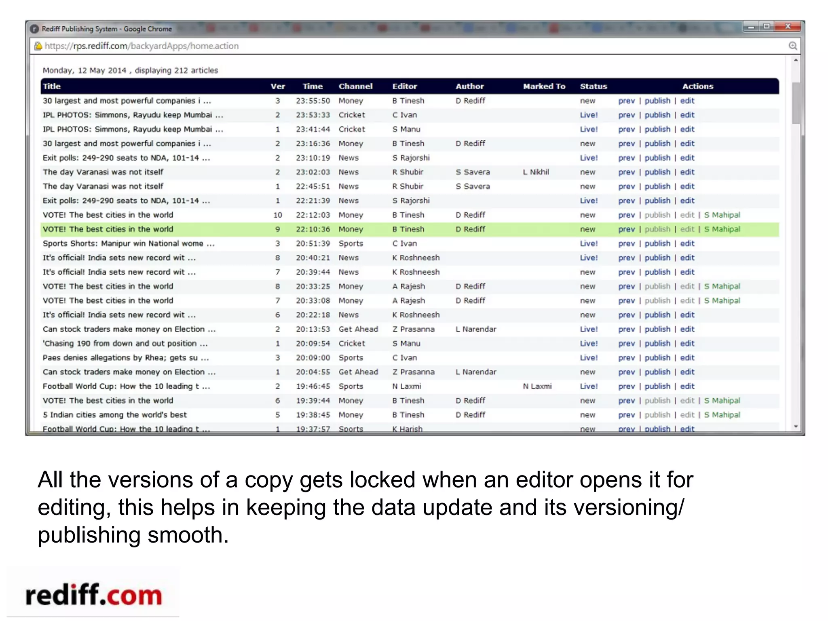The image size is (828, 621).
Task: Click the Rediff favicon in the title bar
Action: (x=35, y=29)
